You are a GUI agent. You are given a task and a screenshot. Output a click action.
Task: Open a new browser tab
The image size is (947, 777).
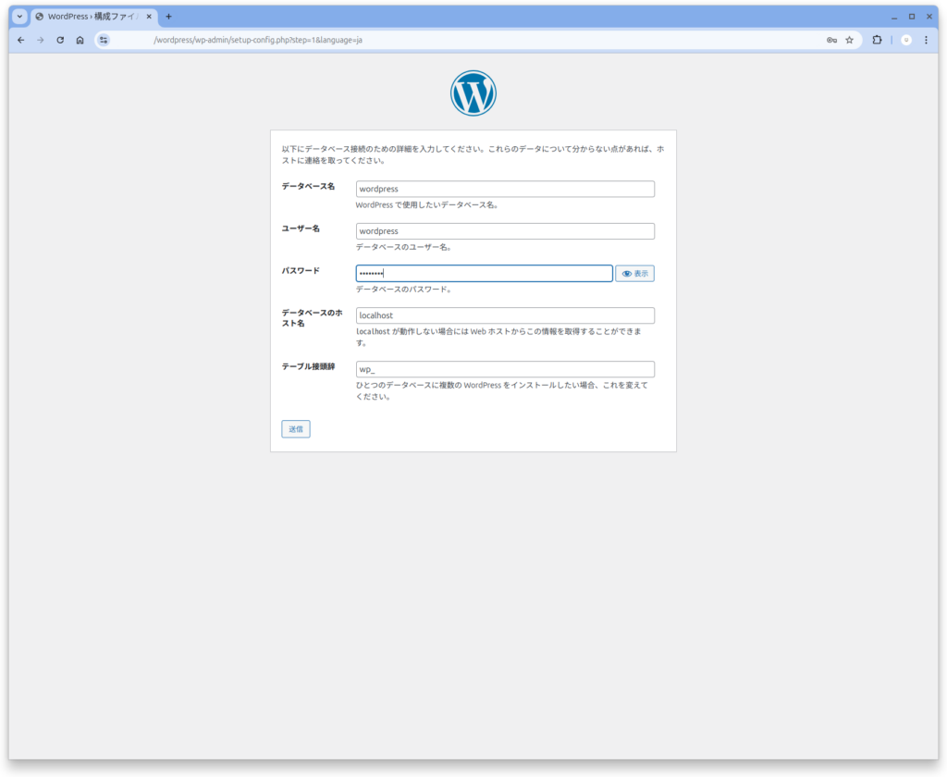pyautogui.click(x=168, y=17)
